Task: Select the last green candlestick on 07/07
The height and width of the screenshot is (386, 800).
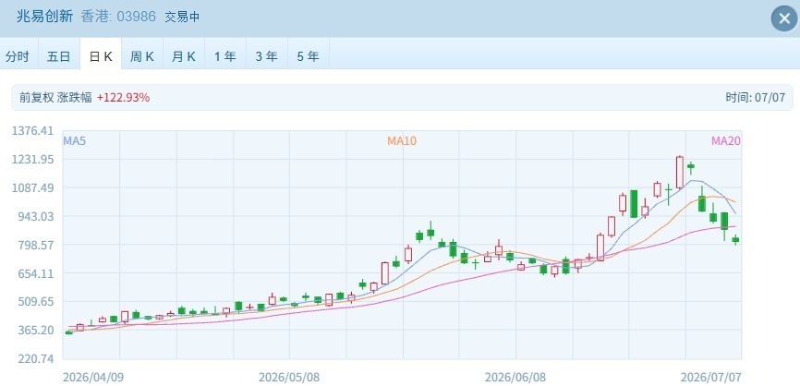Action: (x=735, y=240)
